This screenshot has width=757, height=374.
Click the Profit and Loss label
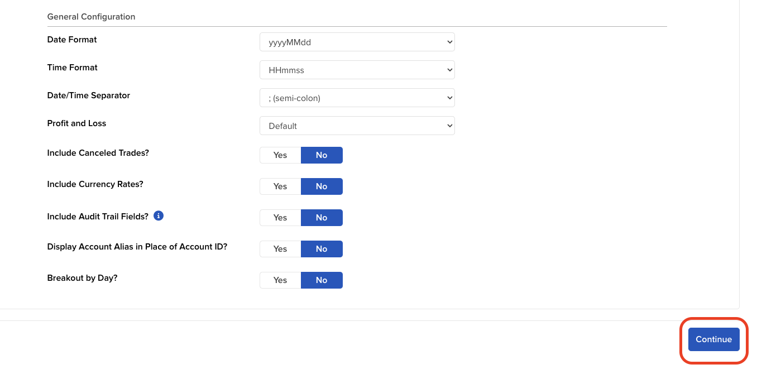point(76,123)
